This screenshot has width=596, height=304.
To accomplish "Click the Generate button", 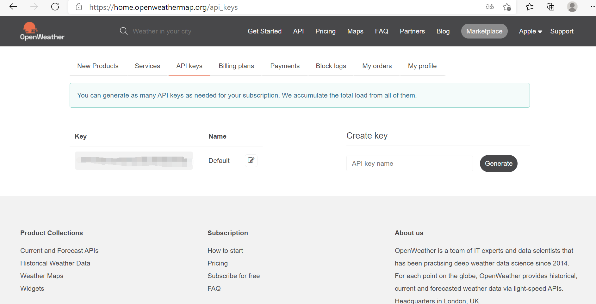I will point(499,164).
